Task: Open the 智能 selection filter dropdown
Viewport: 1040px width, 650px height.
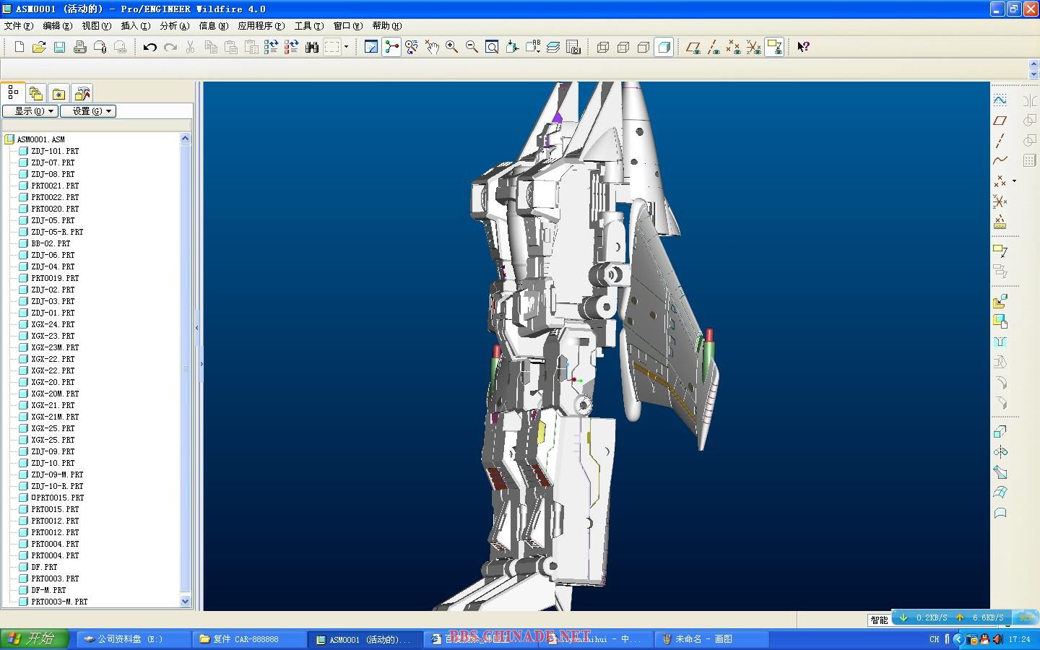Action: (879, 620)
